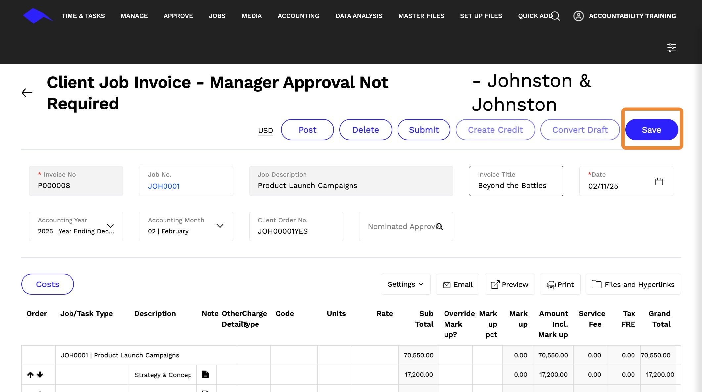This screenshot has height=392, width=702.
Task: Move Strategy & Concept row down
Action: [x=40, y=375]
